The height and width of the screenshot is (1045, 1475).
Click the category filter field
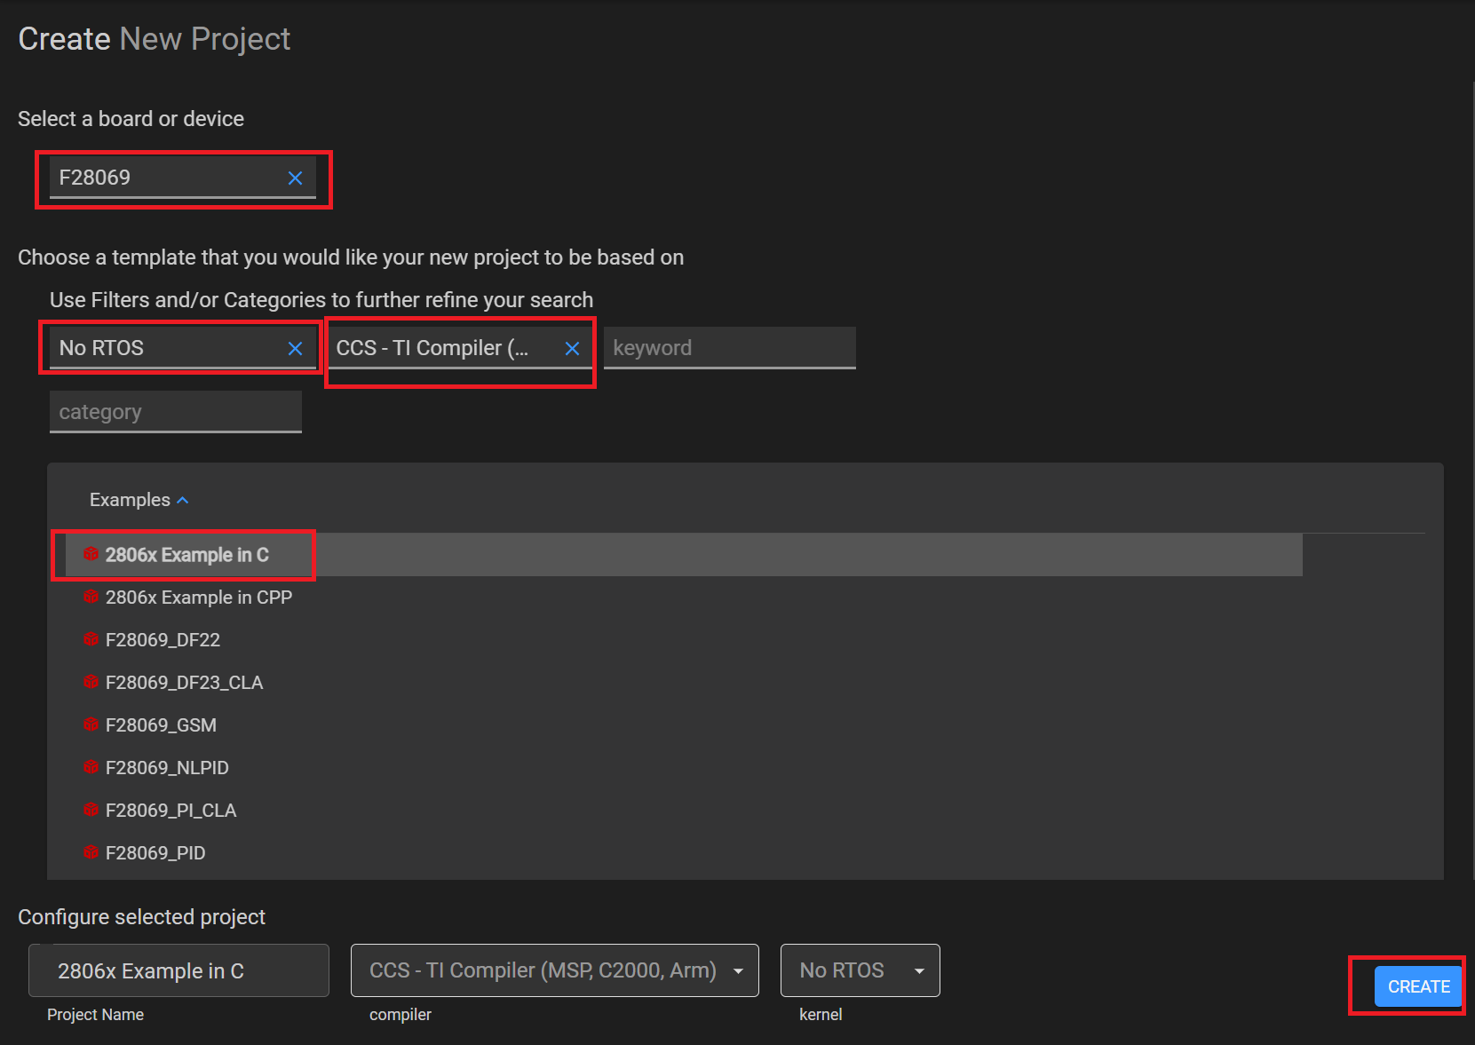pyautogui.click(x=175, y=412)
